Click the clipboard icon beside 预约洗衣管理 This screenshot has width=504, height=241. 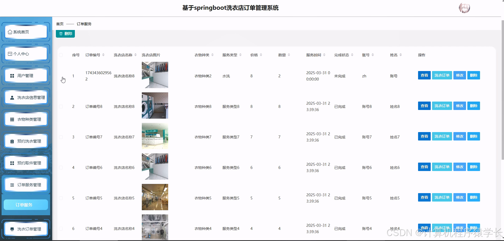click(12, 141)
